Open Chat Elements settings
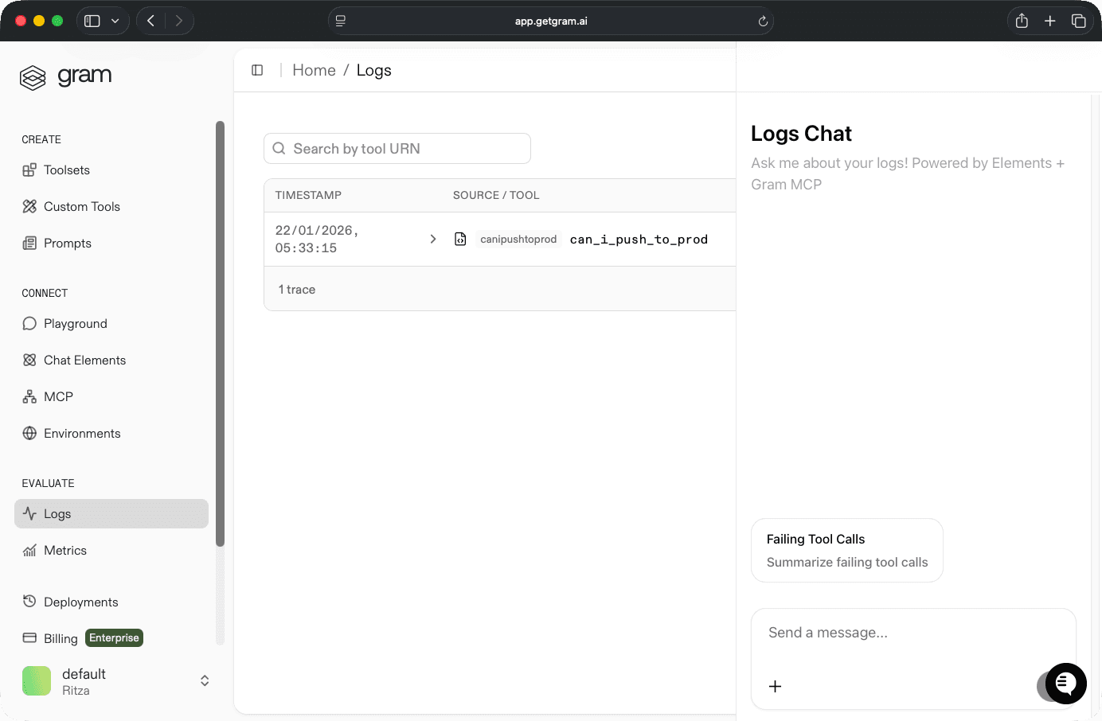Viewport: 1102px width, 721px height. click(84, 360)
